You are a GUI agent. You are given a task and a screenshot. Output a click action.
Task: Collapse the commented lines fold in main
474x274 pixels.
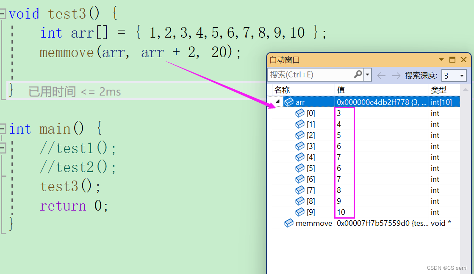[x=3, y=148]
